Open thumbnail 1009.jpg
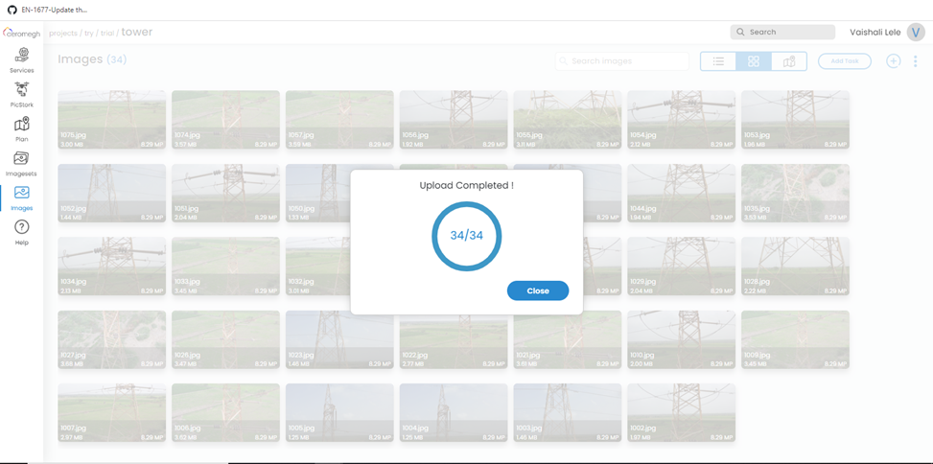Screen dimensions: 933x464 point(796,339)
